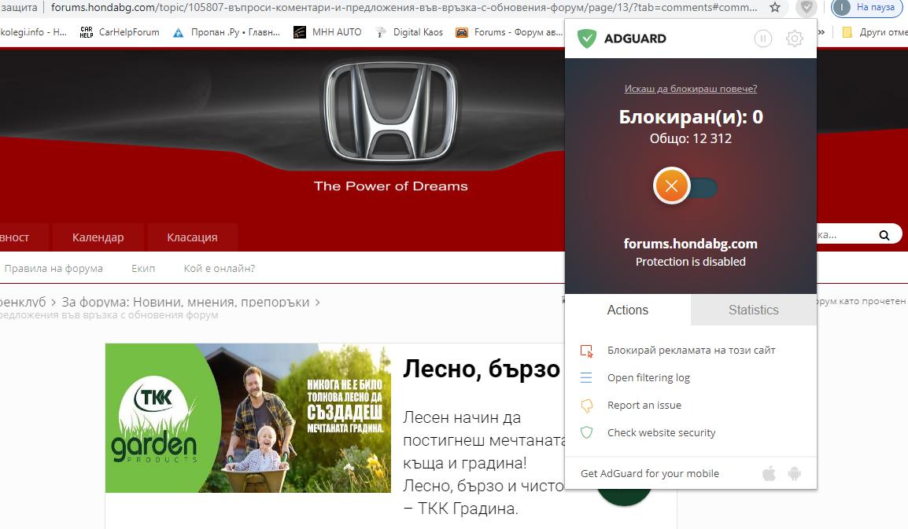The height and width of the screenshot is (529, 908).
Task: Click Report an issue
Action: point(644,405)
